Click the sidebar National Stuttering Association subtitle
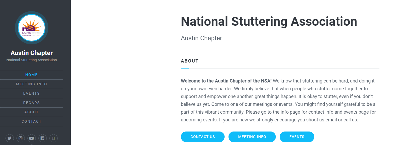The width and height of the screenshot is (416, 145). (x=32, y=60)
